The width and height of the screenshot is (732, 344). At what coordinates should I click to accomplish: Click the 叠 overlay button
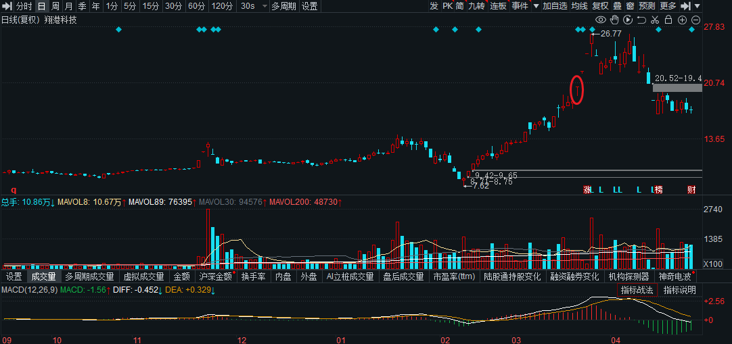(617, 6)
